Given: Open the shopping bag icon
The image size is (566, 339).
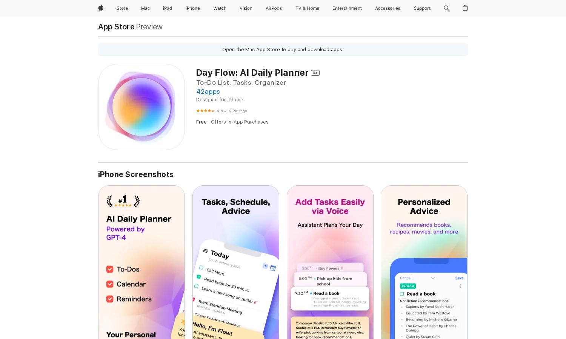Looking at the screenshot, I should [x=465, y=8].
